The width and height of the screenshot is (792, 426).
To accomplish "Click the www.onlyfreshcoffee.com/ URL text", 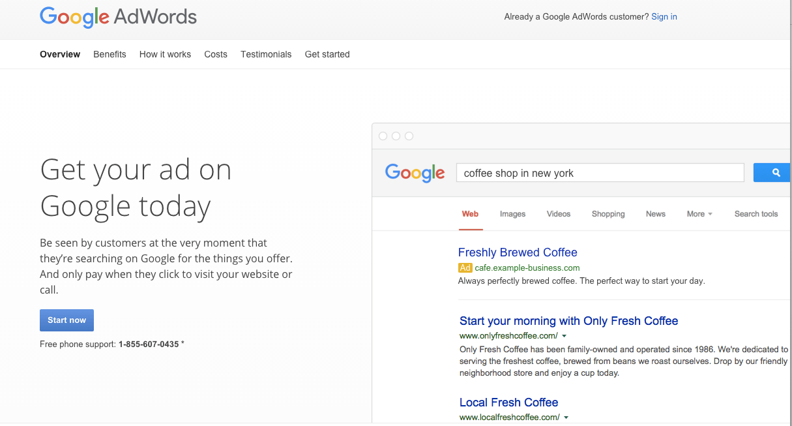I will [508, 336].
